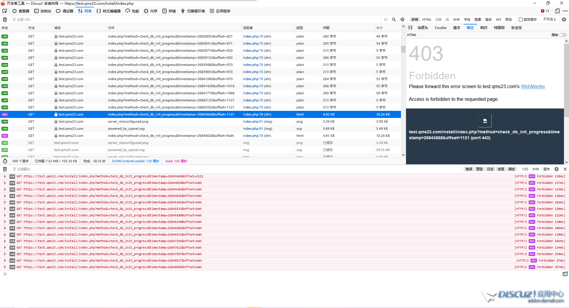
Task: Show the Security (安全性) details tab
Action: pyautogui.click(x=516, y=28)
